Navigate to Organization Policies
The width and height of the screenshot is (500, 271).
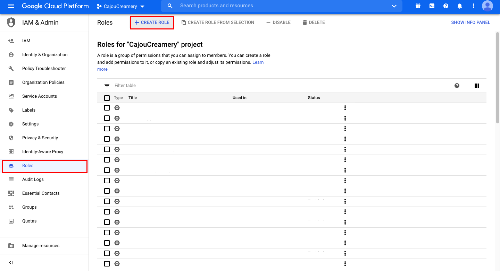point(43,82)
